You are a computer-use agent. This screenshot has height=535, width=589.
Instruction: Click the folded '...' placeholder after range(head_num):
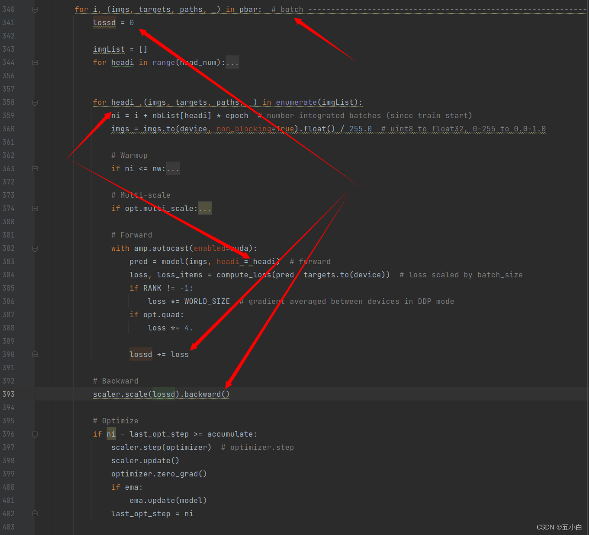point(232,62)
